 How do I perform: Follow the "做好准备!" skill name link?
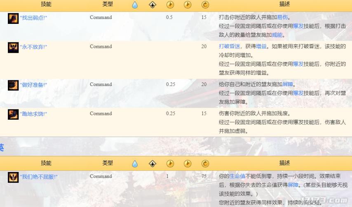(33, 85)
